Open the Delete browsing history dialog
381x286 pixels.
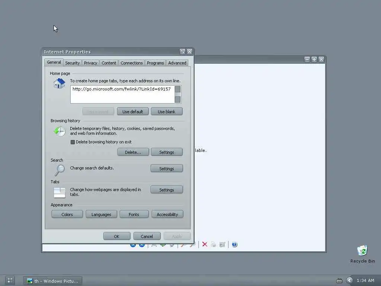133,152
